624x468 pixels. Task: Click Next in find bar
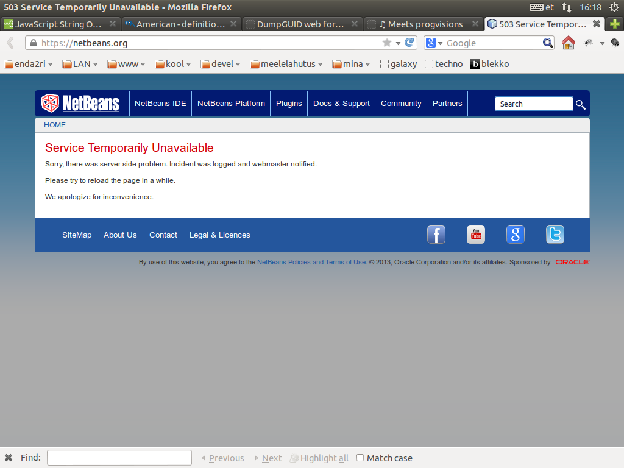269,458
